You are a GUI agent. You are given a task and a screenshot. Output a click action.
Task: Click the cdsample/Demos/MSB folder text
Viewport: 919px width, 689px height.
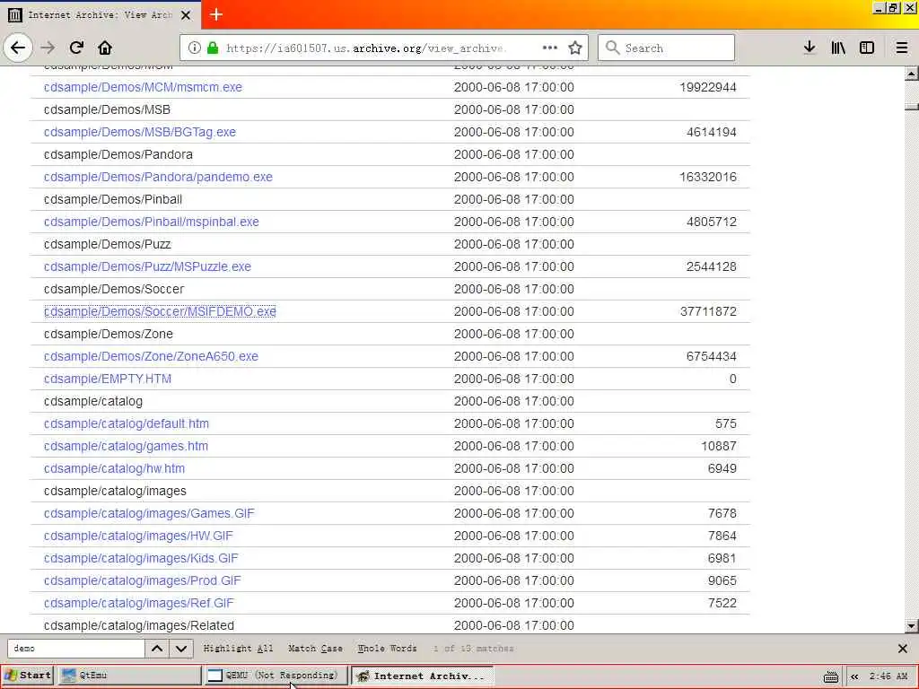[108, 109]
